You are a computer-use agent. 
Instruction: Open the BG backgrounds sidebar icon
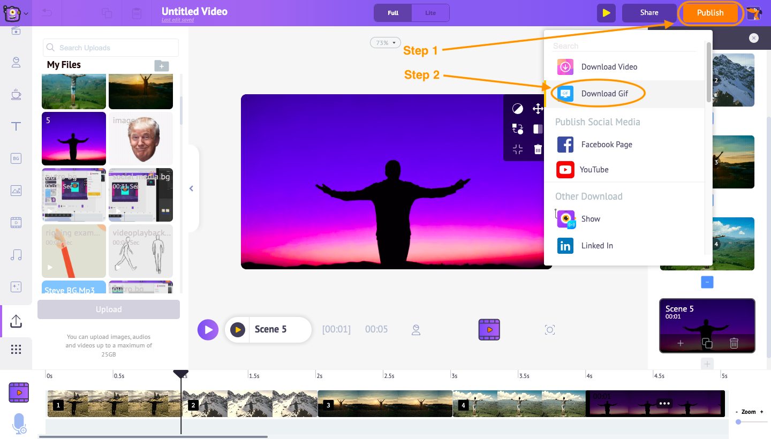coord(16,158)
